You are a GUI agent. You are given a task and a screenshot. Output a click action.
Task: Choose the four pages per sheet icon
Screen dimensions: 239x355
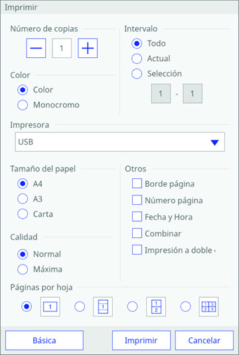208,306
